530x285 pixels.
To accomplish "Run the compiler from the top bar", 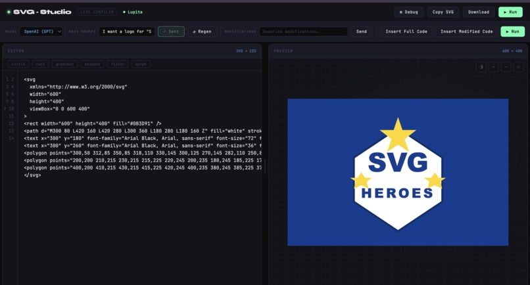I will [510, 12].
